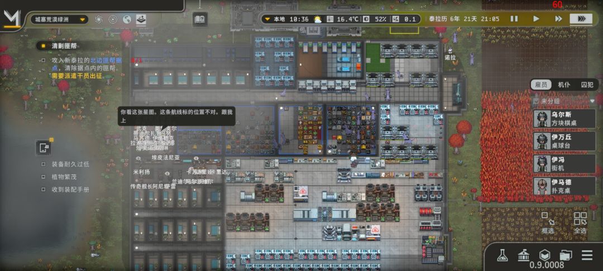Switch to the 囚犯 tab
The height and width of the screenshot is (271, 603).
(x=586, y=85)
